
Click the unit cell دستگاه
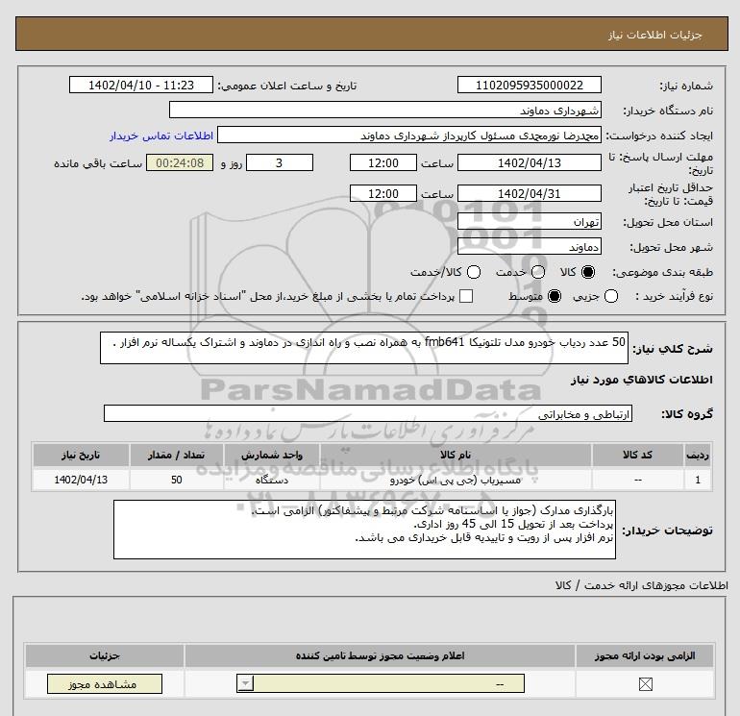point(272,480)
